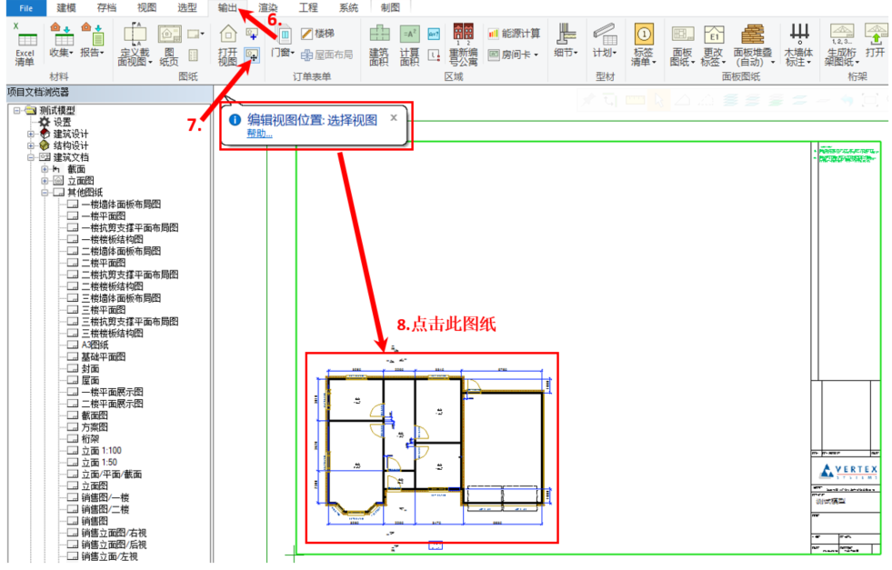
Task: Click the floor plan drawing view on sheet
Action: click(432, 447)
